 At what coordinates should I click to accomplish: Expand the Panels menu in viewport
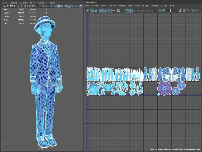tap(52, 3)
